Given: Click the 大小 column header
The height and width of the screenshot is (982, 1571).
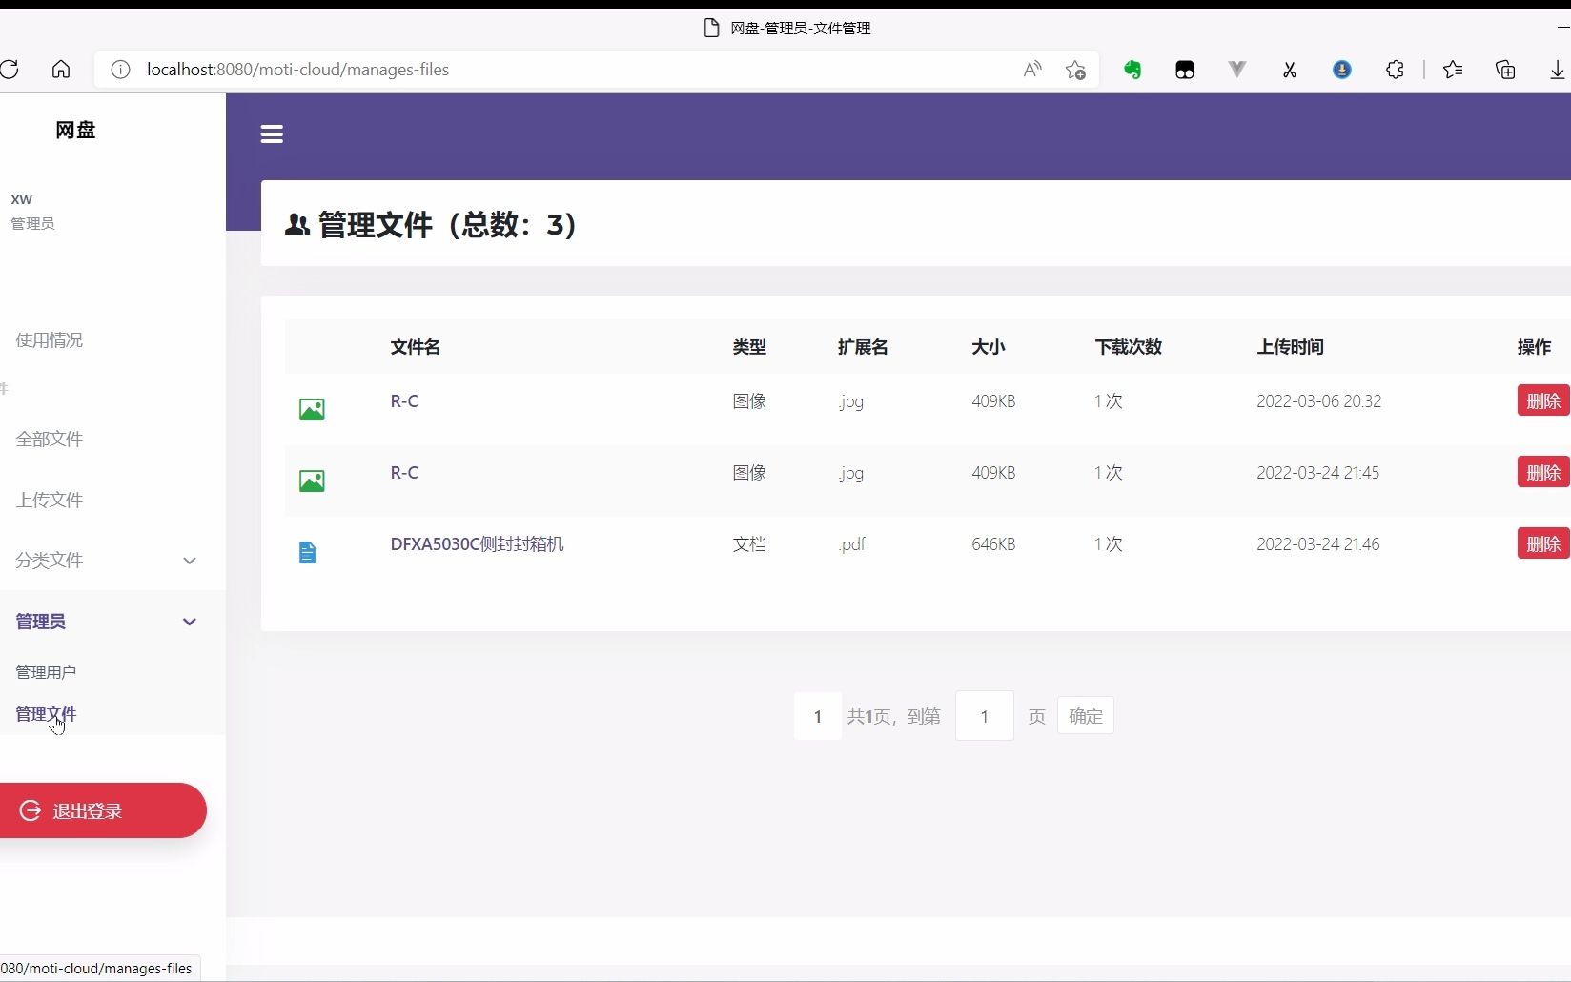Looking at the screenshot, I should click(x=989, y=347).
